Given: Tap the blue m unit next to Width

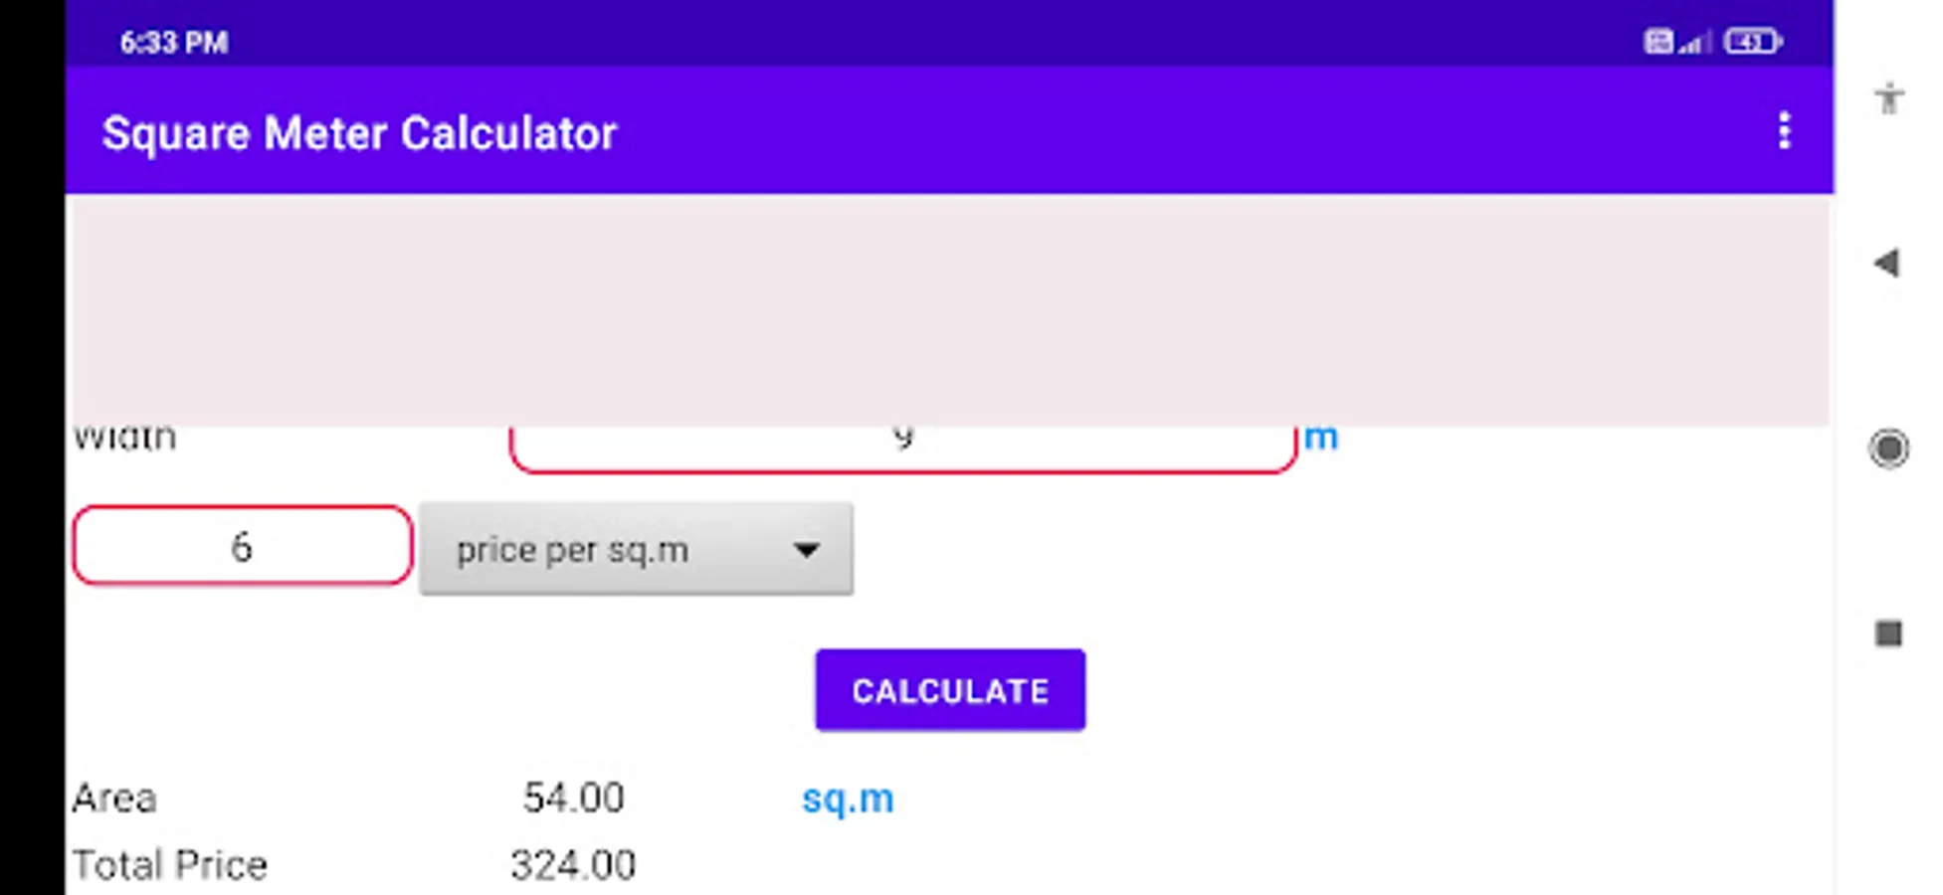Looking at the screenshot, I should click(x=1320, y=438).
